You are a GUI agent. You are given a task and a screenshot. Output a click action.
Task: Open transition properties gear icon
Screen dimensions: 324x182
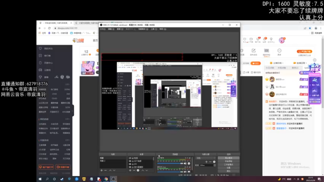coord(214,162)
